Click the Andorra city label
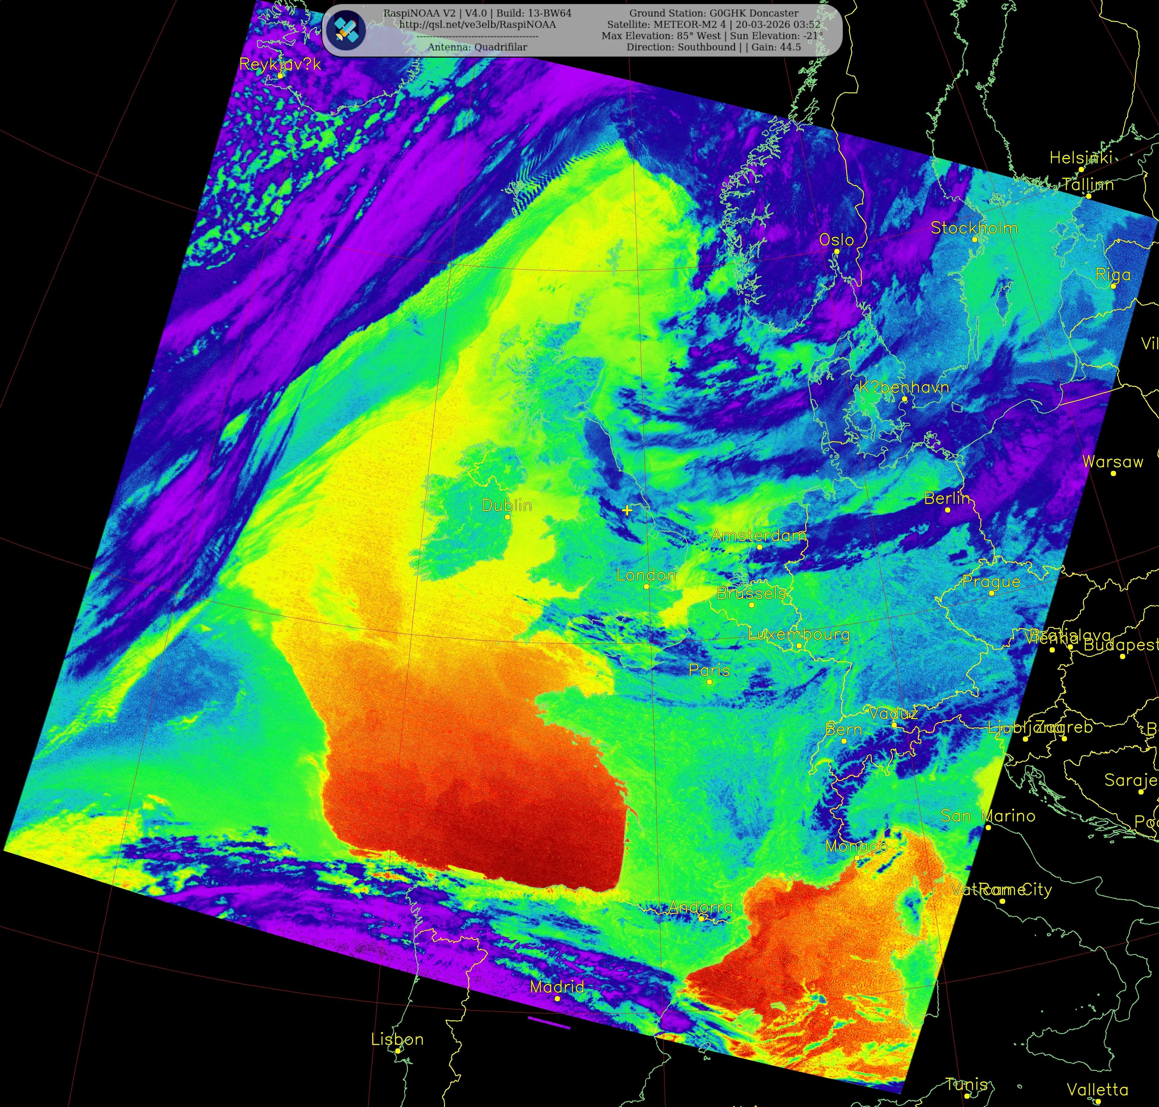The width and height of the screenshot is (1159, 1107). click(701, 907)
